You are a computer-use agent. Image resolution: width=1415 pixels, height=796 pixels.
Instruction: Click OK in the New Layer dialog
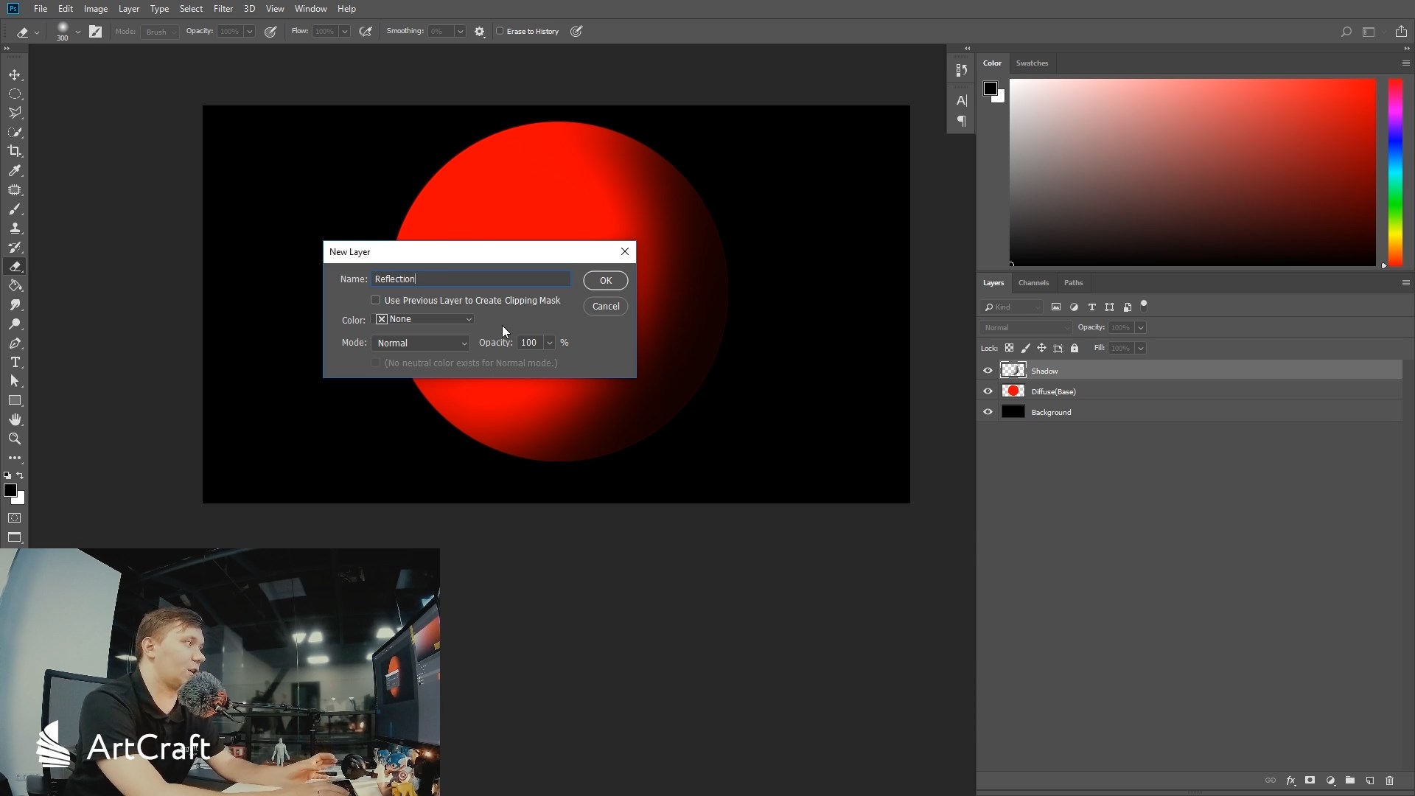(605, 280)
